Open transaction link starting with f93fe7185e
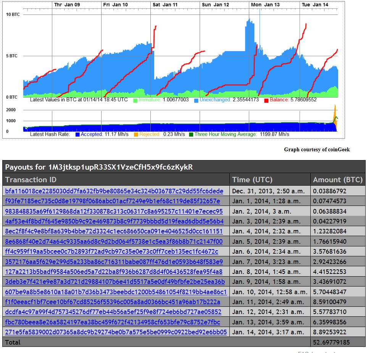 [112, 201]
